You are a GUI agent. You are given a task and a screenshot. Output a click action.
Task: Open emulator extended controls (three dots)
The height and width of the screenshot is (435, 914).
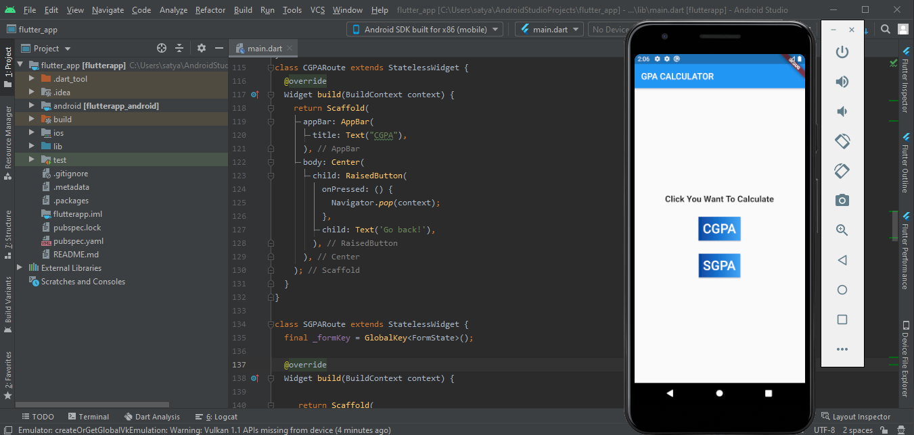[842, 349]
